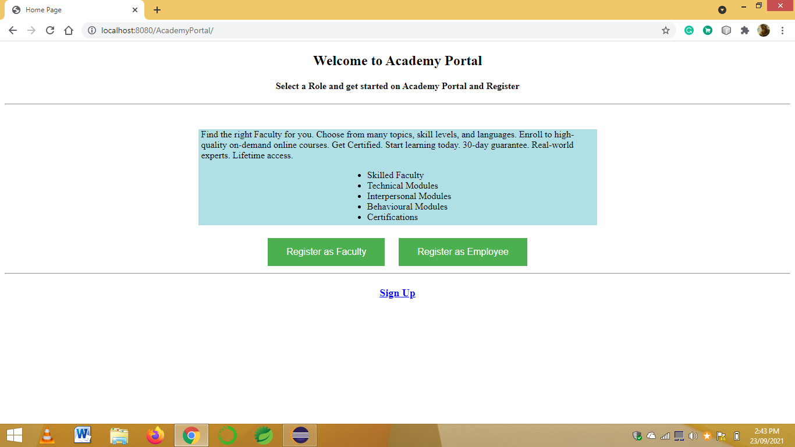Close the Home Page tab
The width and height of the screenshot is (795, 447).
(x=135, y=10)
